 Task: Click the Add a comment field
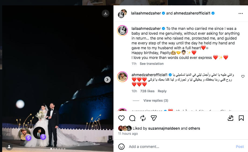pos(178,147)
